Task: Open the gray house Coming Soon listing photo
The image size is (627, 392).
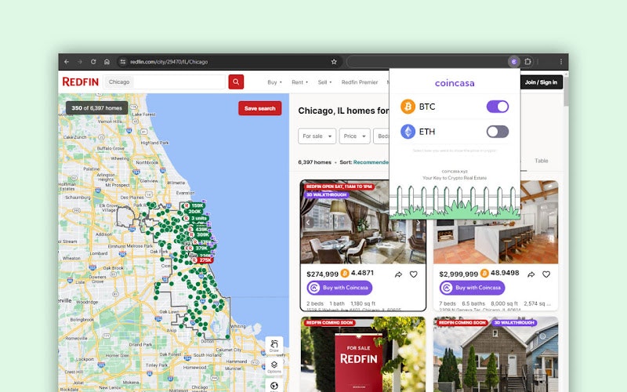Action: (496, 354)
